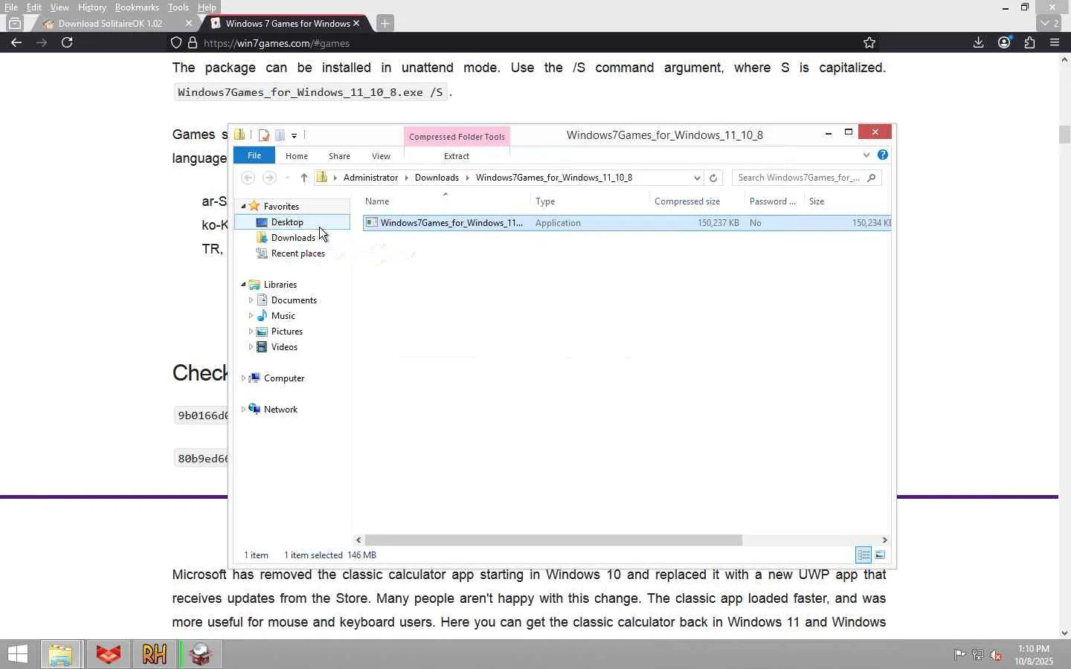Expand the Explorer ribbon chevron
Viewport: 1071px width, 669px height.
866,155
